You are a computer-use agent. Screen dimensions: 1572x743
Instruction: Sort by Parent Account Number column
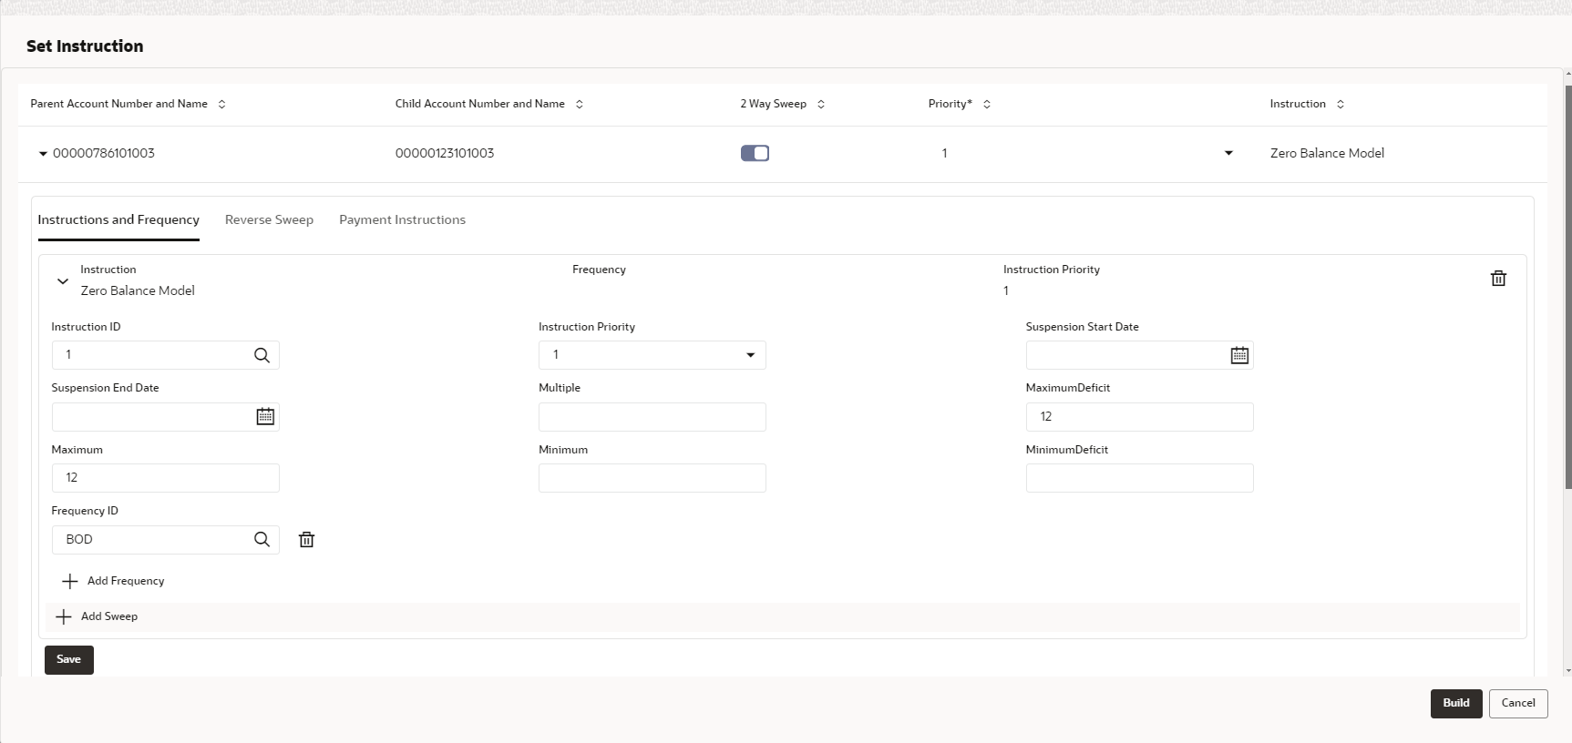(221, 104)
